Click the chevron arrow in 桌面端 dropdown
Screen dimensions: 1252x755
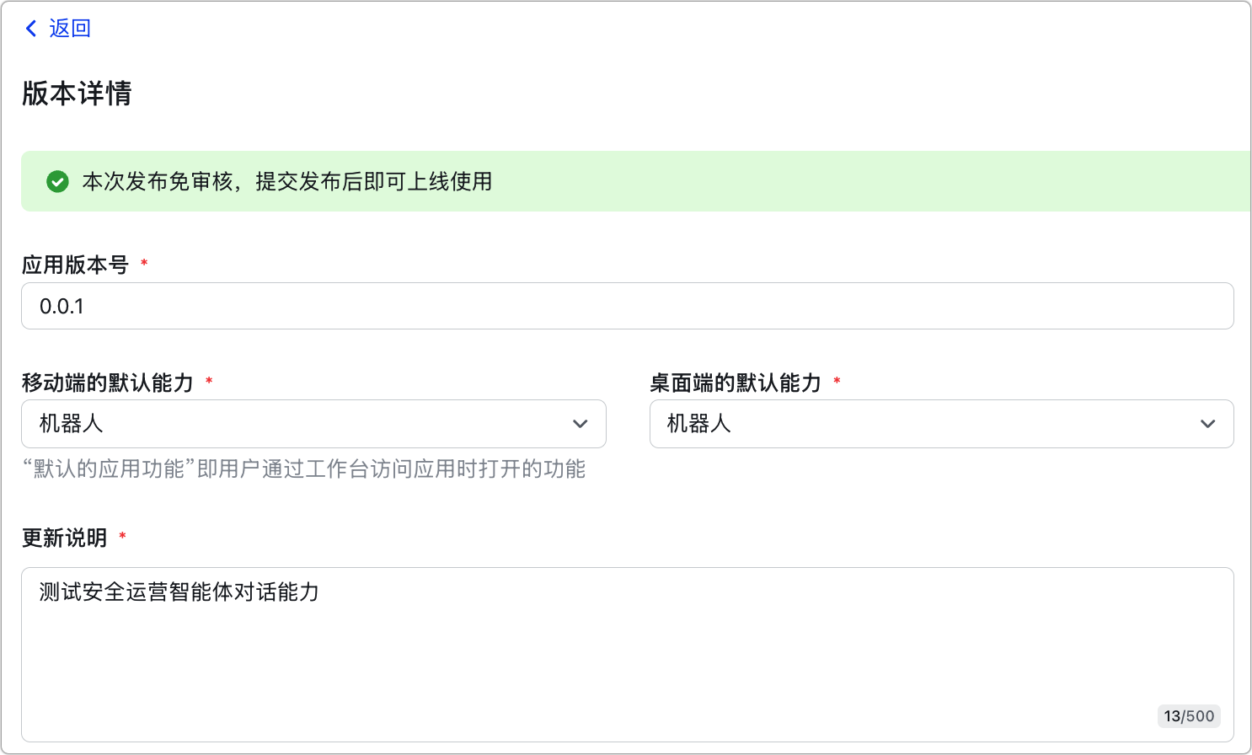click(1208, 424)
